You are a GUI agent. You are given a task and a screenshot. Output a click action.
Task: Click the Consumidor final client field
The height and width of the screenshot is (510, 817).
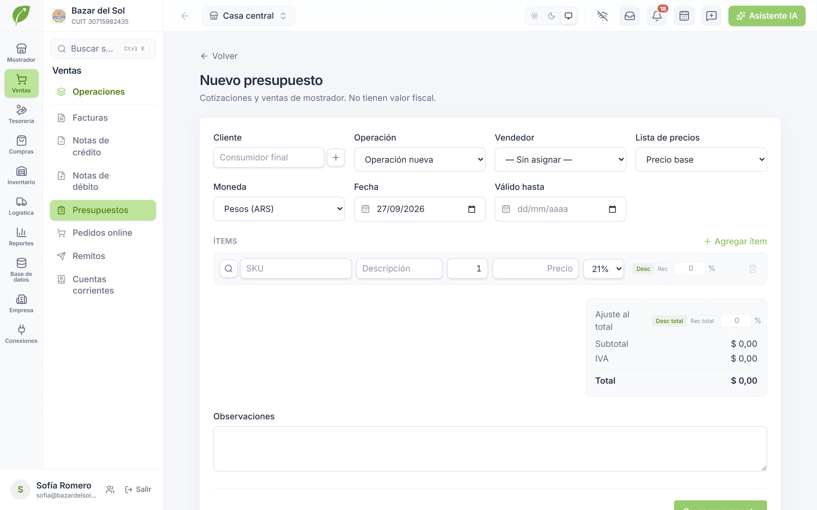tap(269, 158)
